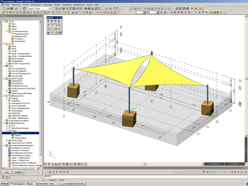Viewport: 248px width, 186px height.
Task: Expand the Offene Schale tree node
Action: [7, 141]
